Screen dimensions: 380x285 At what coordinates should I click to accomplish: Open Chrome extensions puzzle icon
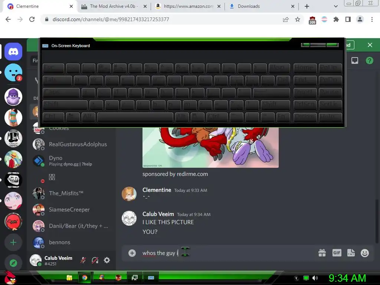coord(336,19)
